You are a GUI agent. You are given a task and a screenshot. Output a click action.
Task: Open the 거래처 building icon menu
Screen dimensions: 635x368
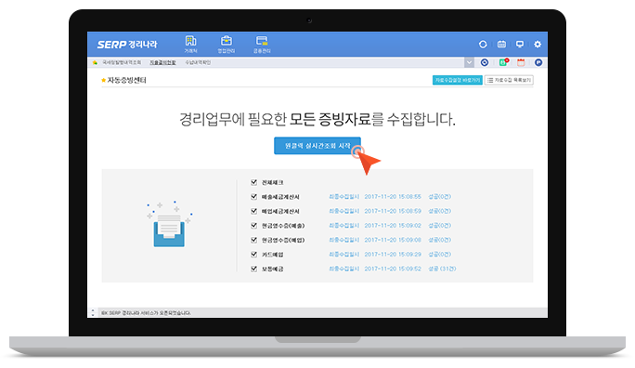coord(190,45)
